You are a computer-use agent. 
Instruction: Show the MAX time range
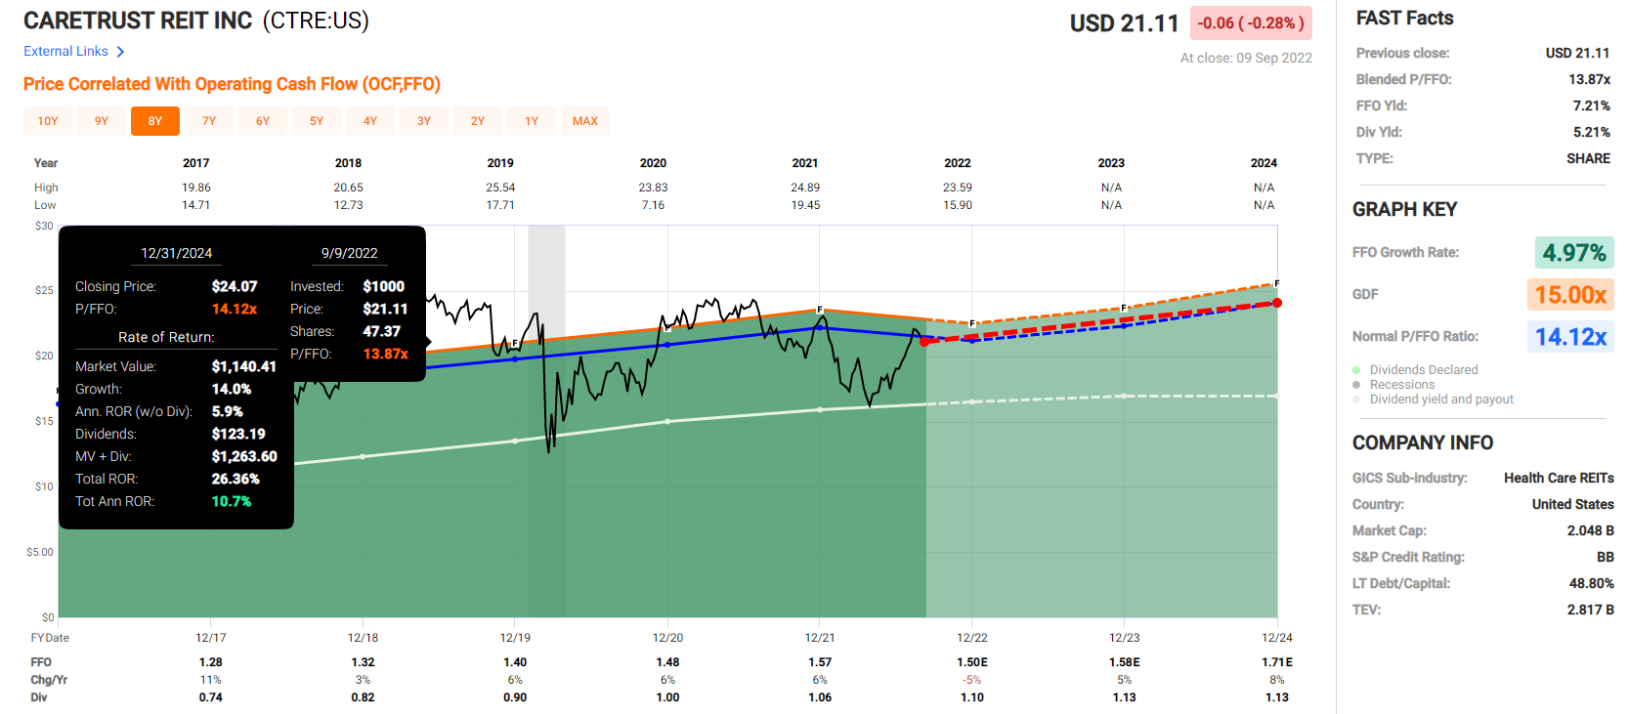[585, 121]
